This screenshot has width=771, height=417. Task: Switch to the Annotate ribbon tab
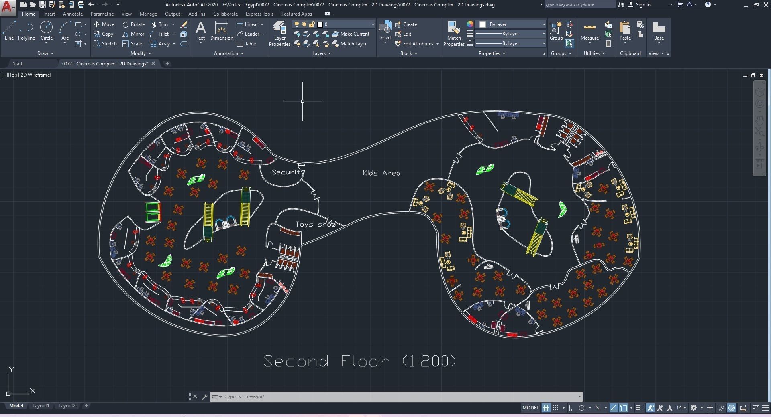pos(73,14)
